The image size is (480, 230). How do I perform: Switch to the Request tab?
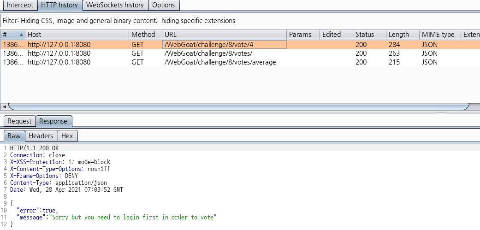[x=19, y=121]
